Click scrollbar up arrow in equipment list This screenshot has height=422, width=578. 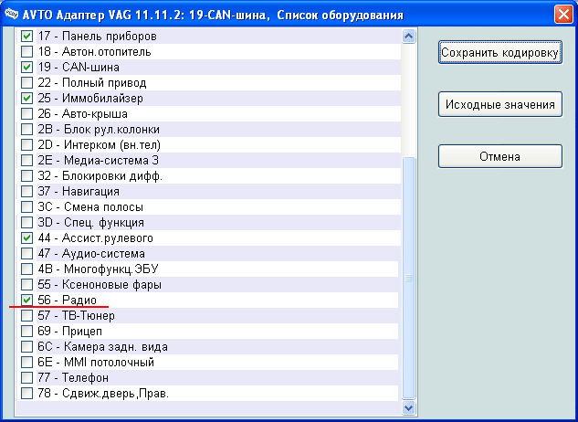409,36
